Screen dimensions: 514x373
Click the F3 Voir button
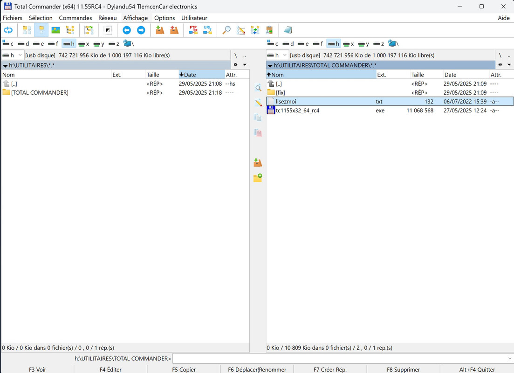tap(37, 369)
